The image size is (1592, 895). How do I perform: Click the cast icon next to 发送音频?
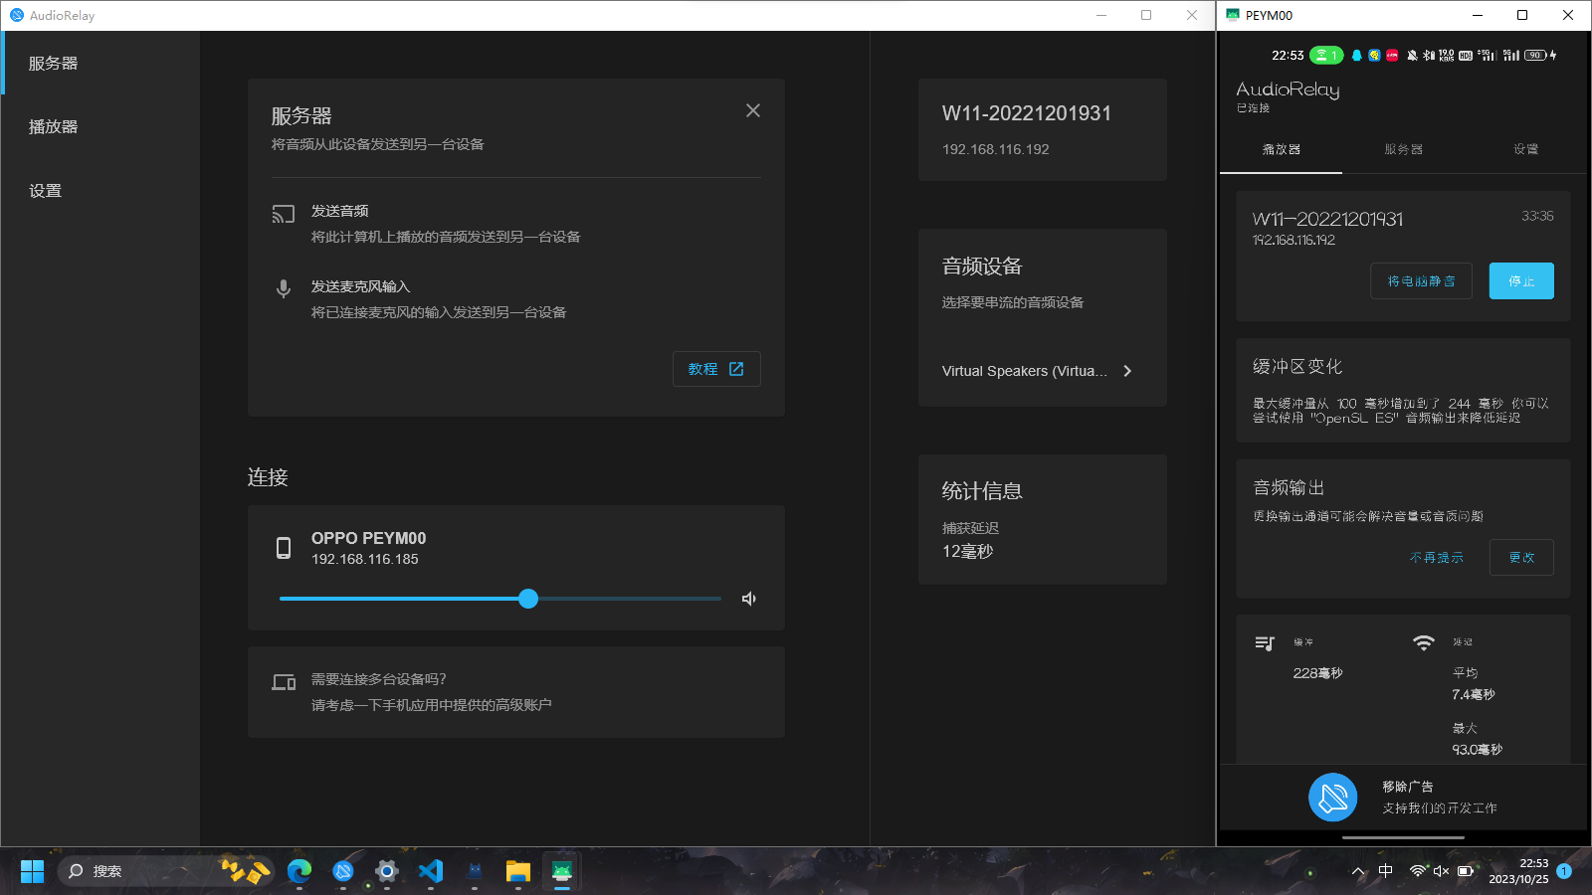(x=284, y=214)
